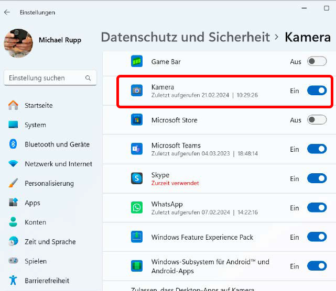
Task: Click the Personalisierung brush icon
Action: click(x=13, y=183)
